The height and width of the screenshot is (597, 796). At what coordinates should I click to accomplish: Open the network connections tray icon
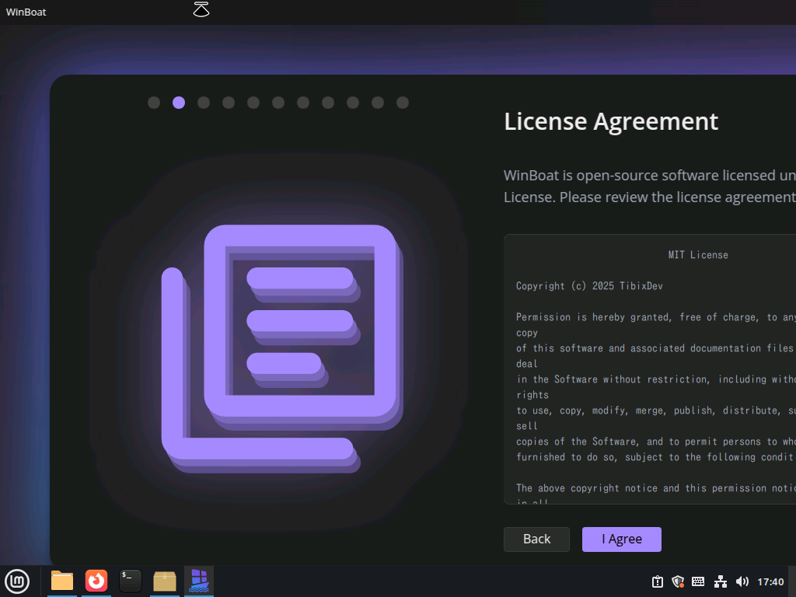coord(721,581)
